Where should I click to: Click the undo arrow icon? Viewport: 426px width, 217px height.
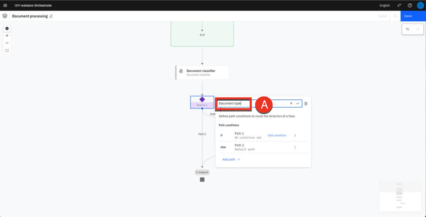pos(408,29)
